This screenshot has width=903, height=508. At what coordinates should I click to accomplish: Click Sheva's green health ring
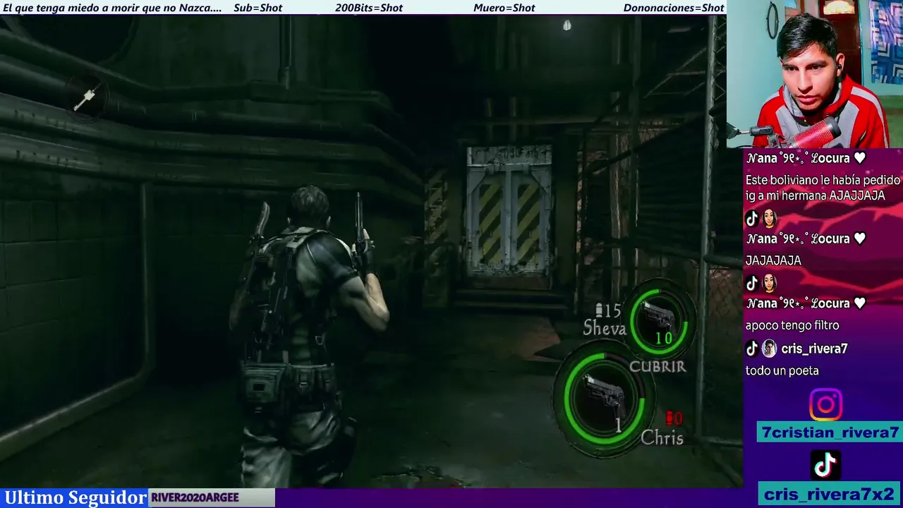click(660, 321)
